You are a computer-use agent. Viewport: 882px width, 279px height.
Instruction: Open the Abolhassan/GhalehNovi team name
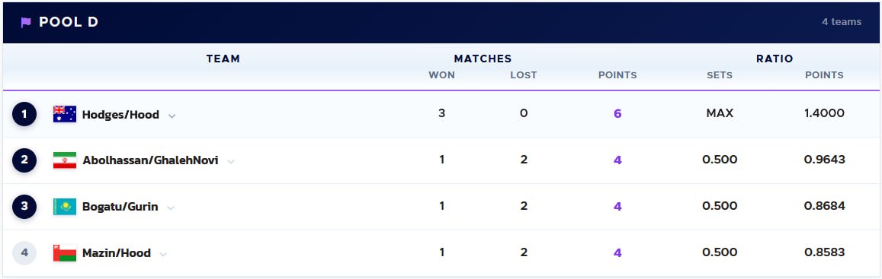(x=150, y=160)
